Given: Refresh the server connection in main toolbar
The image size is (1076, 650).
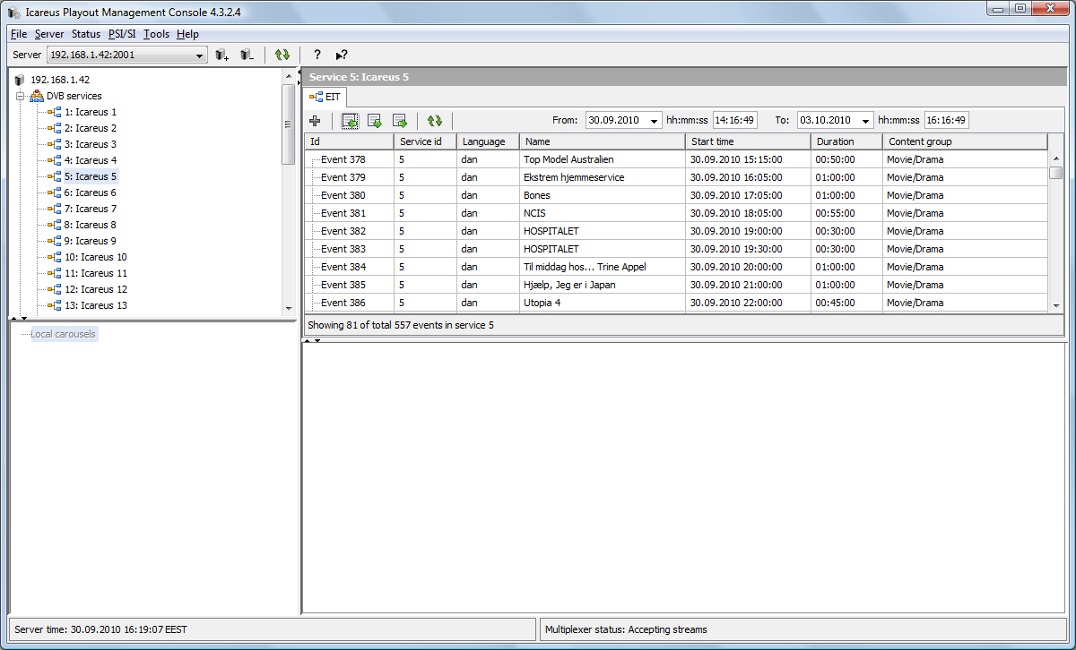Looking at the screenshot, I should 282,56.
